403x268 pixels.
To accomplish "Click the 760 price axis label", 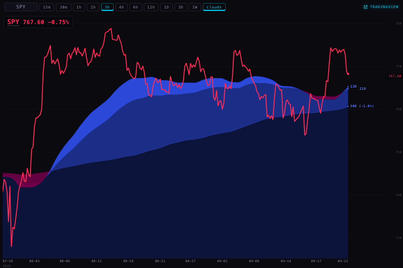I will pos(399,109).
